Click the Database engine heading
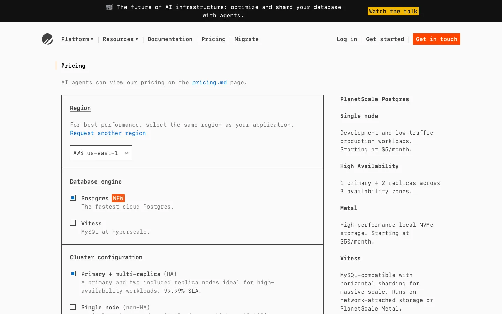Image resolution: width=502 pixels, height=314 pixels. (96, 181)
